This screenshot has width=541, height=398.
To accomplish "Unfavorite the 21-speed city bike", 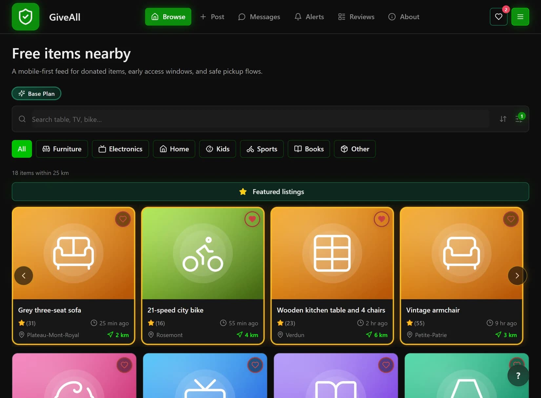I will [x=252, y=219].
